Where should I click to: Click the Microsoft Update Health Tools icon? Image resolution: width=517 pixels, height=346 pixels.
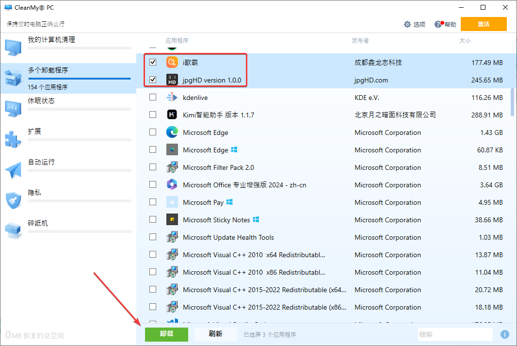[172, 237]
